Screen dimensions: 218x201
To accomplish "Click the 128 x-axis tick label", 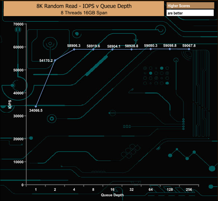I will click(x=170, y=190).
